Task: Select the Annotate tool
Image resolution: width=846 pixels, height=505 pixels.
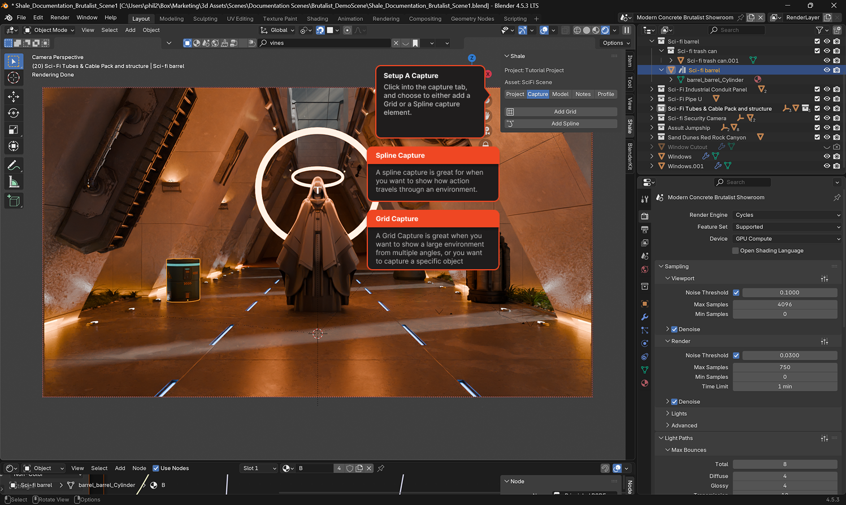Action: click(14, 166)
